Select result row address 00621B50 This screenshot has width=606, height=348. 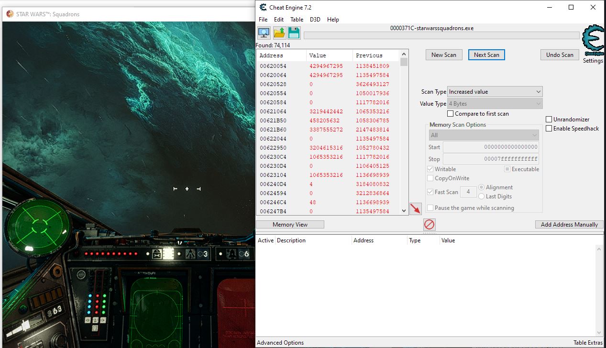click(x=328, y=120)
